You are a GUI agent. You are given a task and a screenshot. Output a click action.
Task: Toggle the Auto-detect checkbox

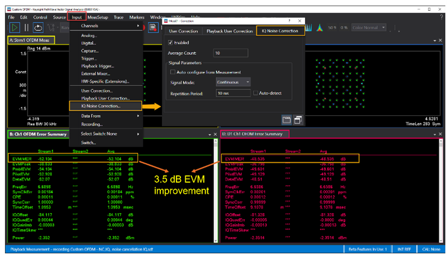coord(256,92)
